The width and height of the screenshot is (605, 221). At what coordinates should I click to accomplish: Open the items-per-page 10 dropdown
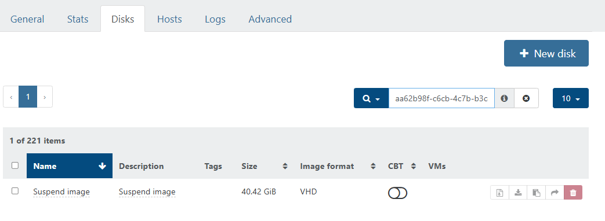(x=571, y=98)
